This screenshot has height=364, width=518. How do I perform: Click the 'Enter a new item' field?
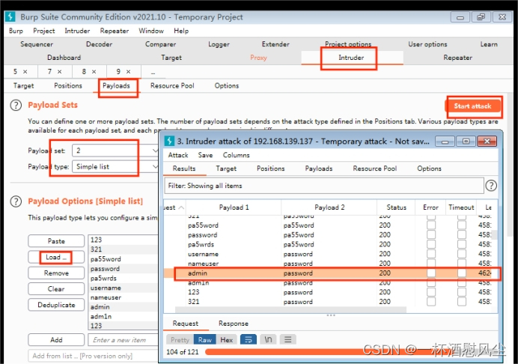tap(123, 339)
